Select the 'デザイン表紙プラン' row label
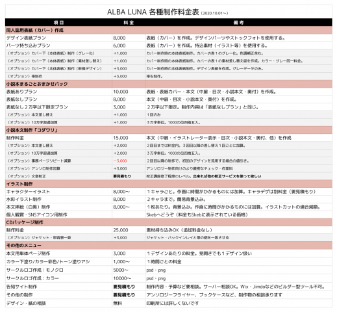 26,38
